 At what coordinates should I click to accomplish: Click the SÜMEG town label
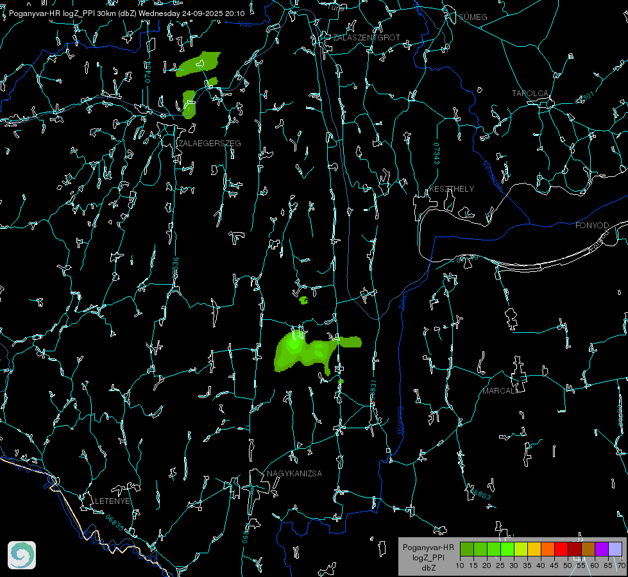(473, 17)
